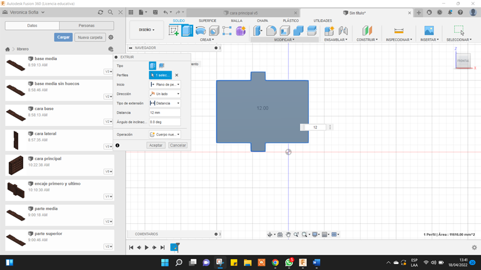Image resolution: width=481 pixels, height=270 pixels.
Task: Click the refresh data panel icon
Action: point(100,12)
